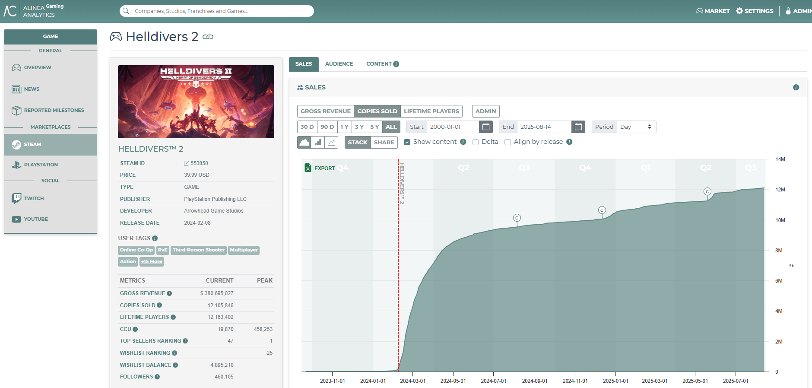Open Twitch in the sidebar

(x=50, y=198)
